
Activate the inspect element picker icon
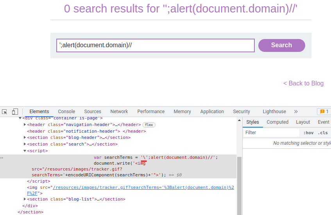(x=4, y=112)
